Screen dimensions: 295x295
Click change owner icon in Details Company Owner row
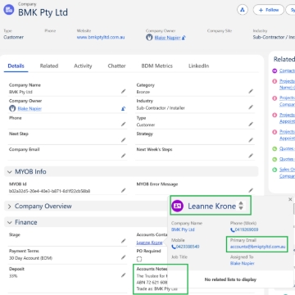[123, 109]
